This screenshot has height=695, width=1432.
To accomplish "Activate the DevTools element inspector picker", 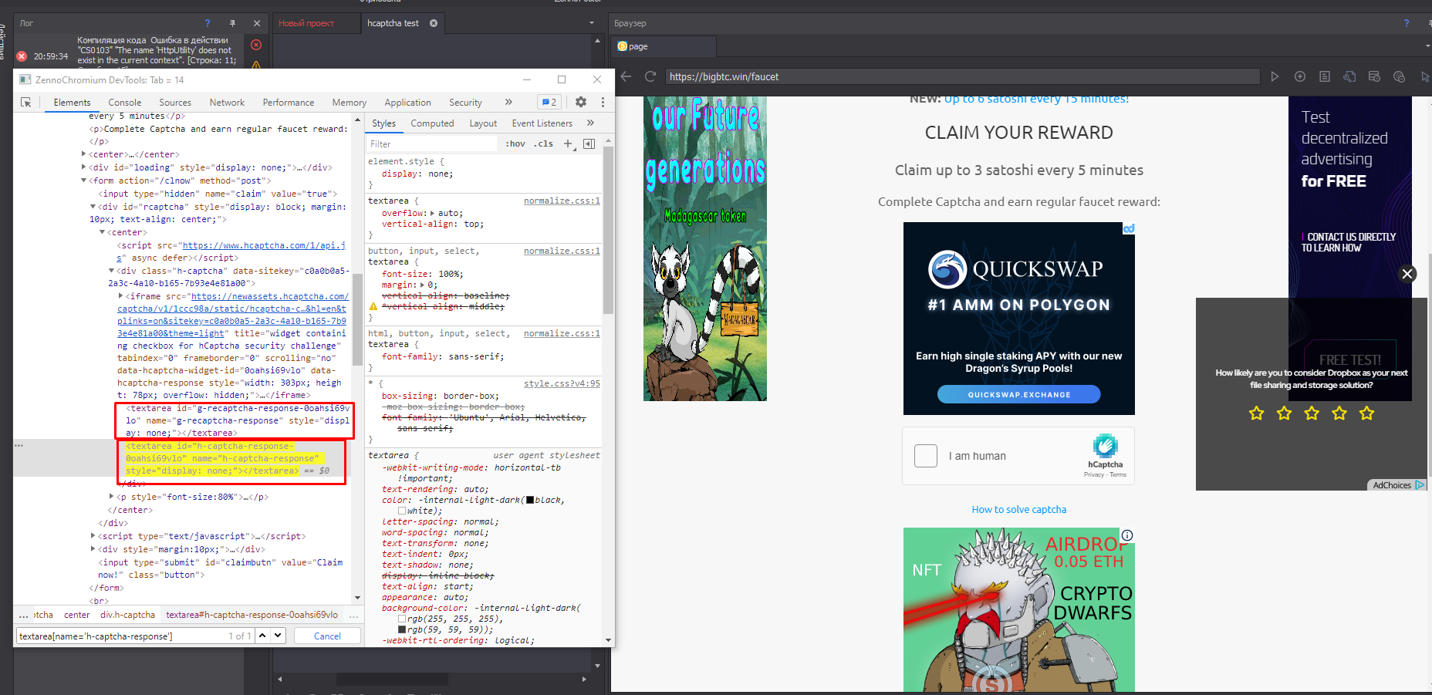I will pos(26,103).
